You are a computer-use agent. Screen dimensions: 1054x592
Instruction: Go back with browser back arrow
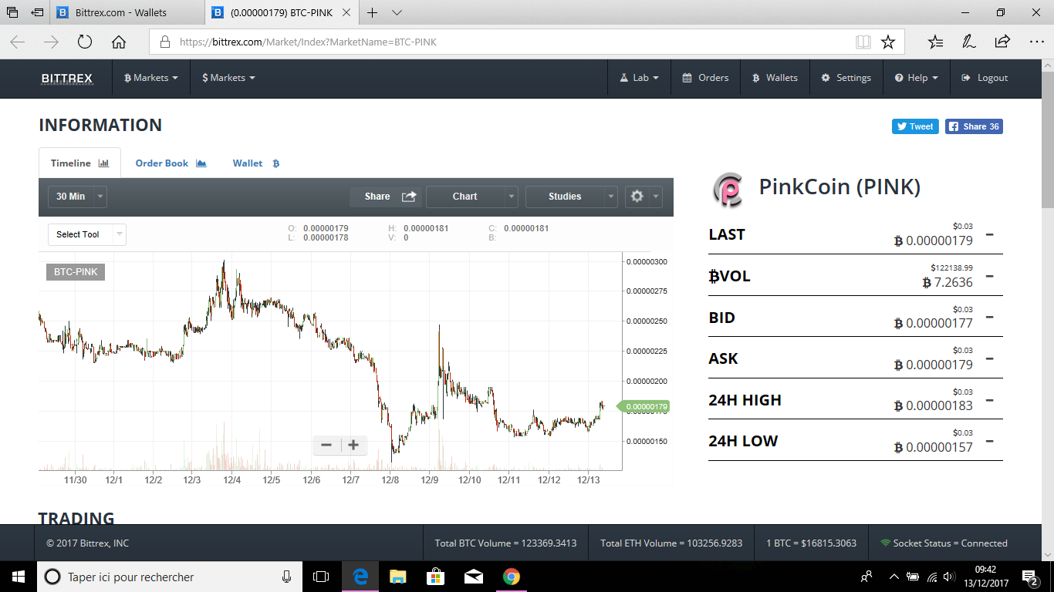point(17,42)
